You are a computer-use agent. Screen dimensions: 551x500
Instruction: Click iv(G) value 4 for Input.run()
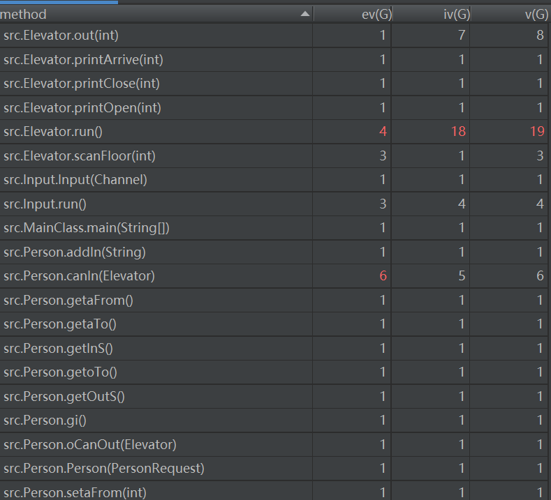462,204
